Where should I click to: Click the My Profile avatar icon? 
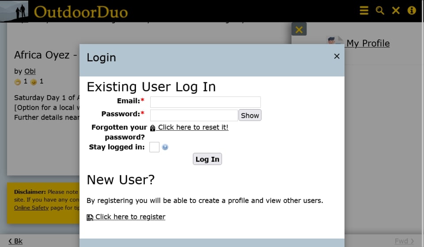(335, 41)
